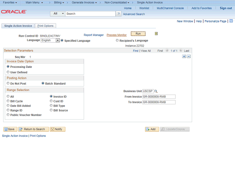Show next row arrow in Selection Parameters

pyautogui.click(x=181, y=50)
